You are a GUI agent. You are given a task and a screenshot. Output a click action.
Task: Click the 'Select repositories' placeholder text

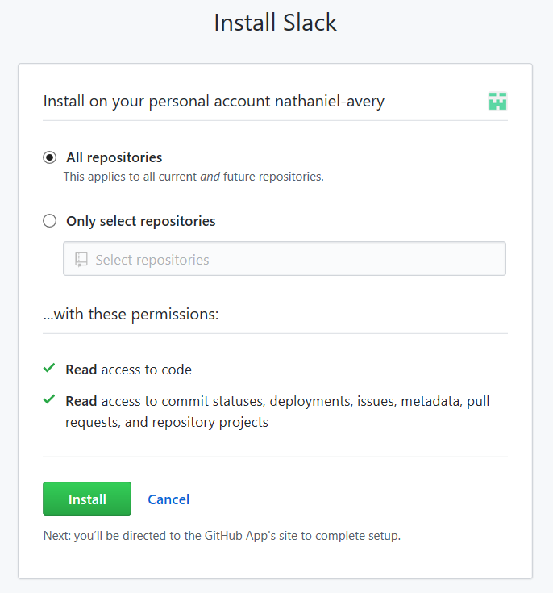[152, 260]
